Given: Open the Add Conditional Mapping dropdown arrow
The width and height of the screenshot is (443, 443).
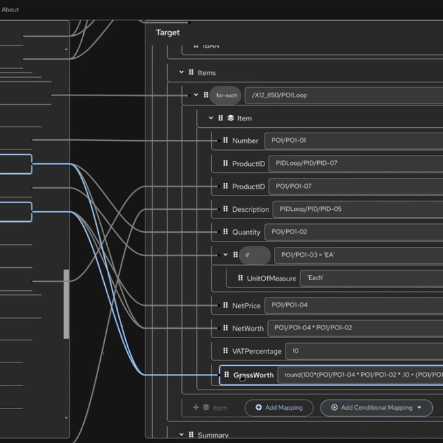Looking at the screenshot, I should point(419,407).
